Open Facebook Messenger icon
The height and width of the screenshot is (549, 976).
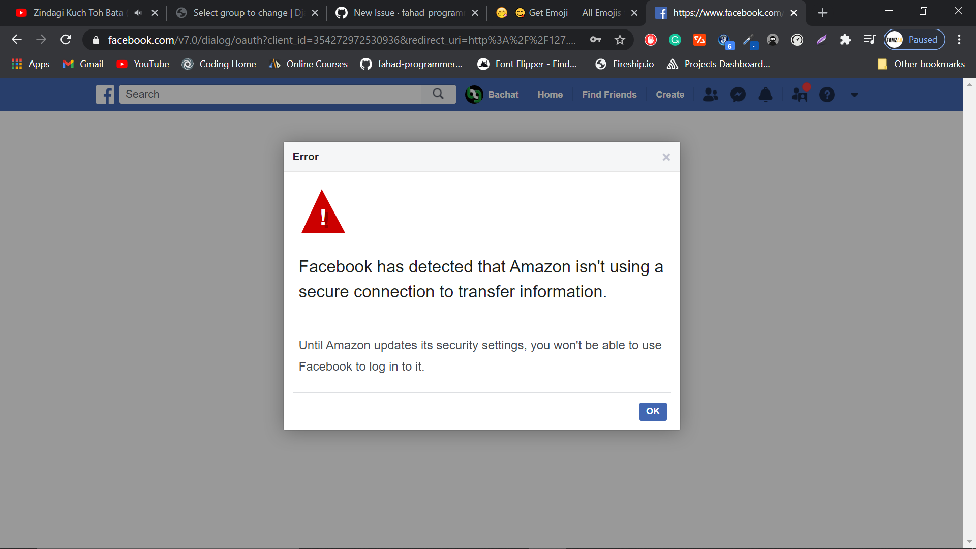pos(738,95)
